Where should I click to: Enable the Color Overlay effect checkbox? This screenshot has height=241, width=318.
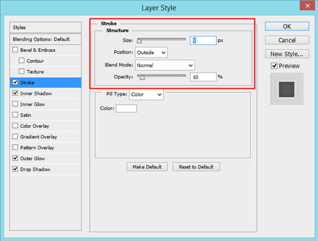pyautogui.click(x=15, y=126)
